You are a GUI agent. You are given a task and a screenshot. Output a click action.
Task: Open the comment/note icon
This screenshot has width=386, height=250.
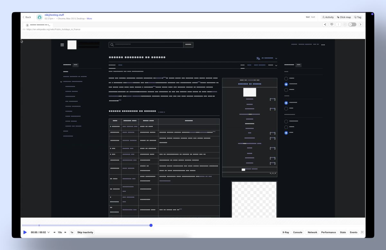[332, 24]
